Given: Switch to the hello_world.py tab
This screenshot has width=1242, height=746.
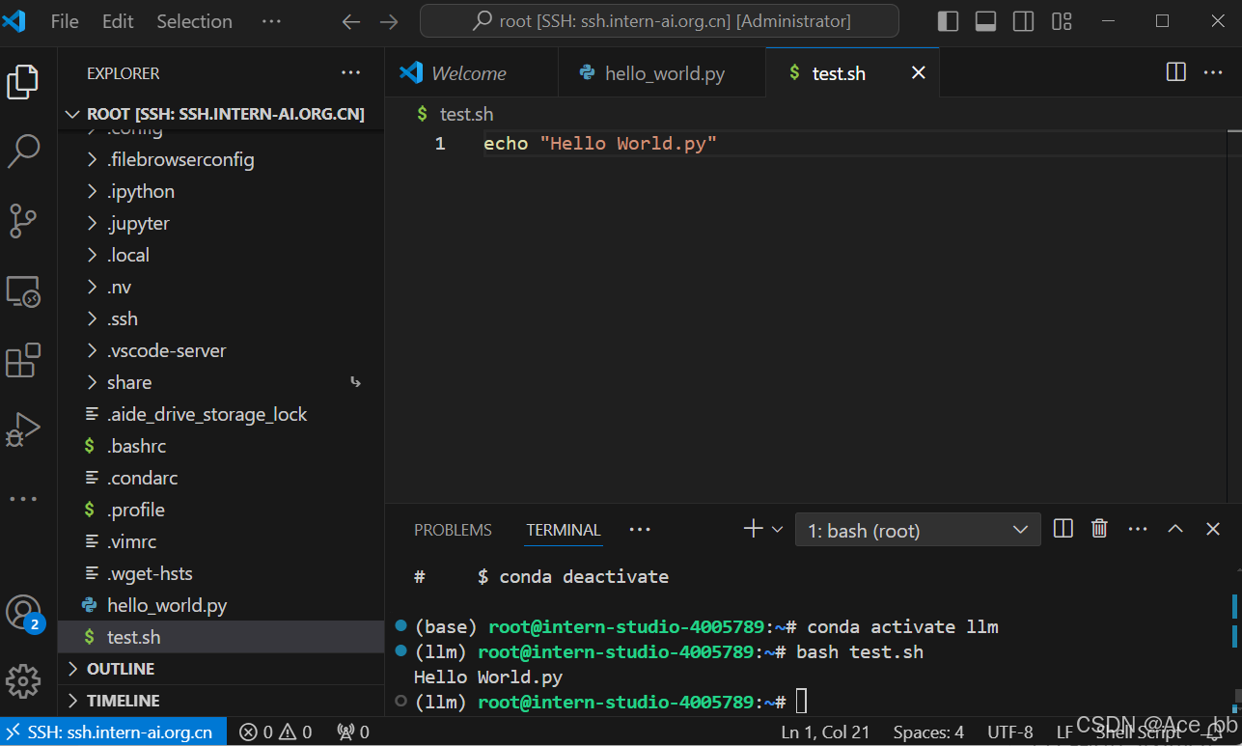Looking at the screenshot, I should point(661,72).
